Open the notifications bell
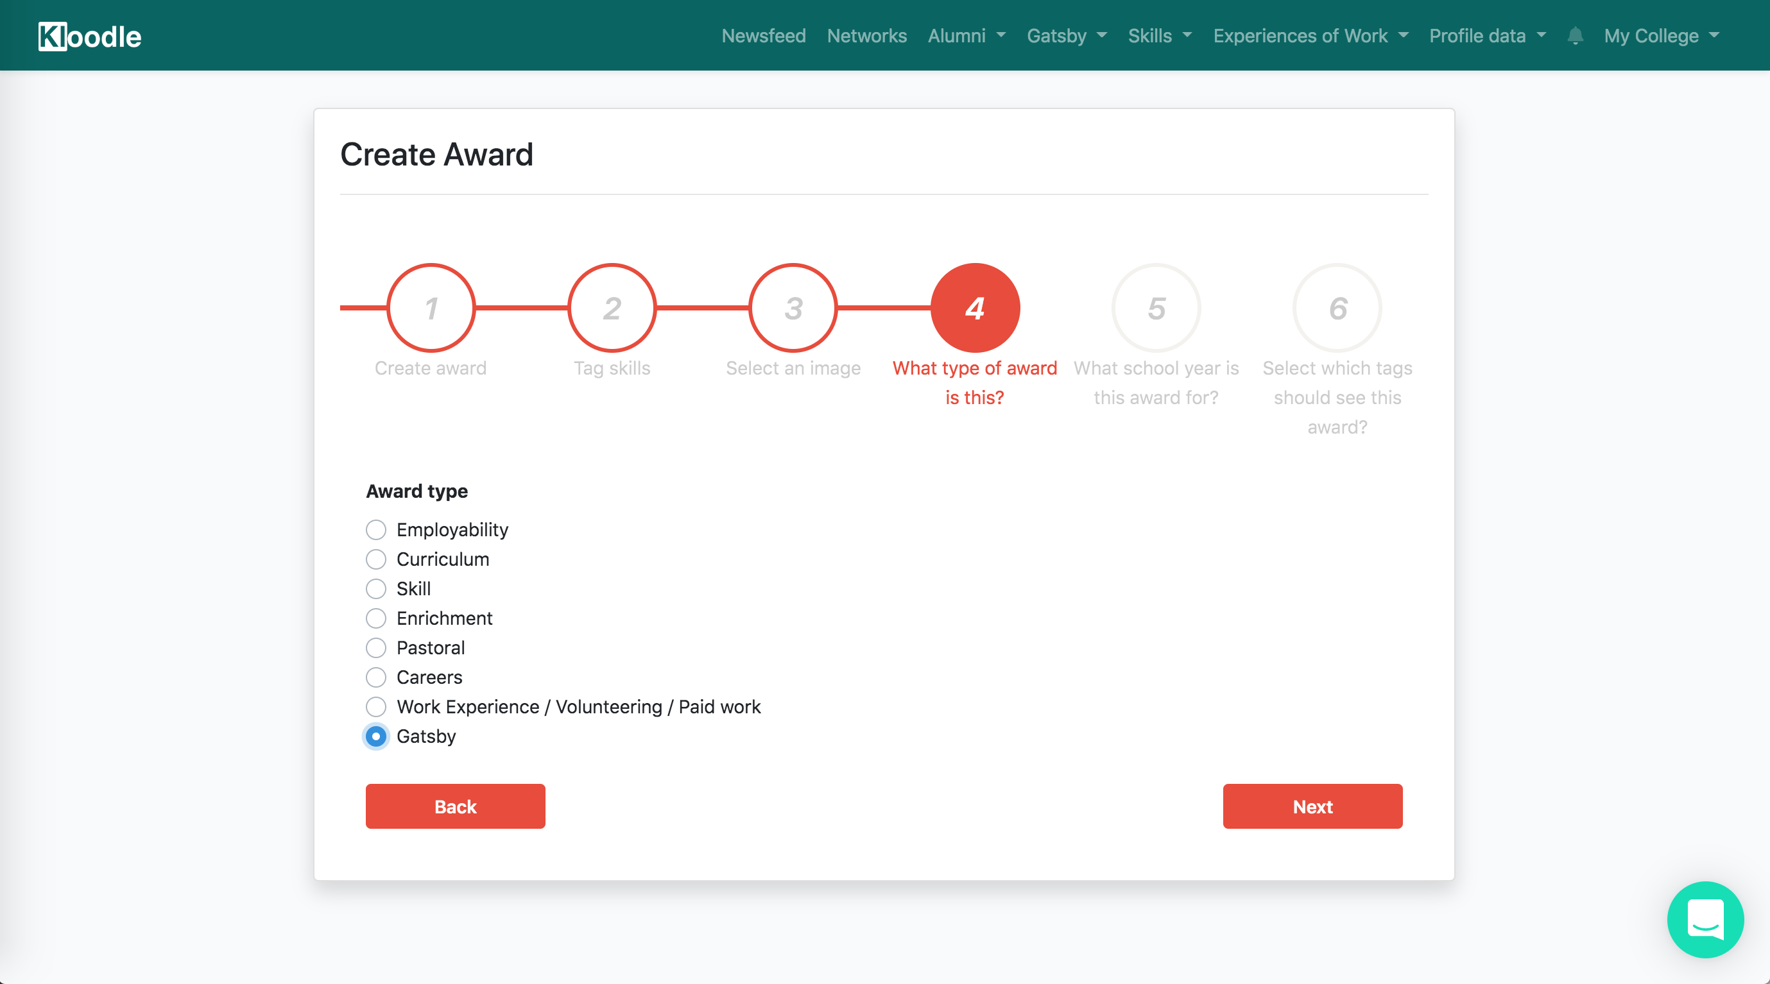The height and width of the screenshot is (984, 1770). 1575,36
